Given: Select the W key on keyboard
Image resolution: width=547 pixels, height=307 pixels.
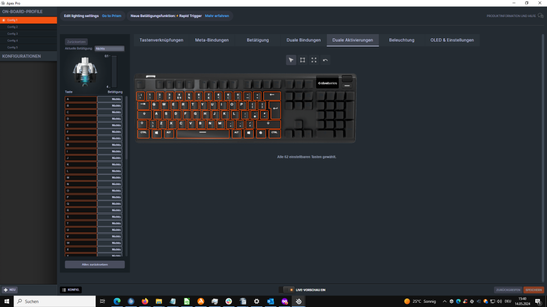Looking at the screenshot, I should click(x=163, y=104).
